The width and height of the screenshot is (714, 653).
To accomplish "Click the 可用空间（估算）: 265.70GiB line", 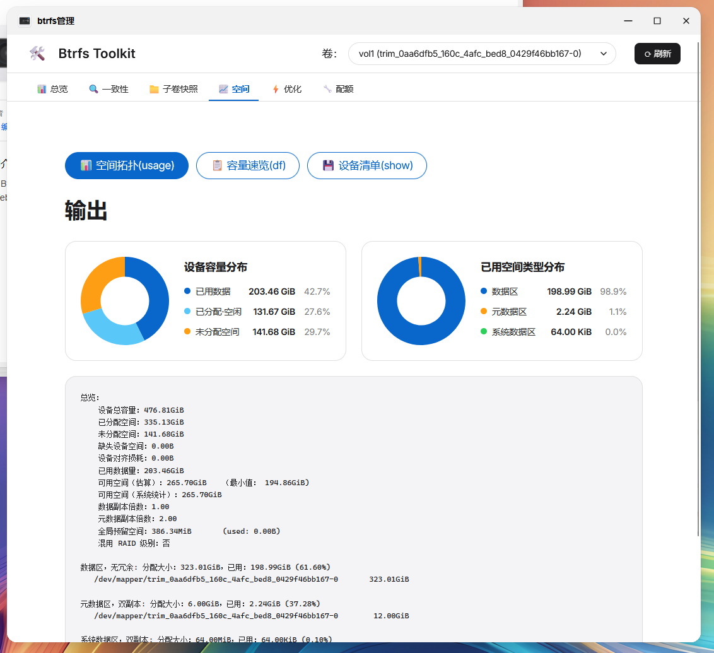I will pos(204,483).
